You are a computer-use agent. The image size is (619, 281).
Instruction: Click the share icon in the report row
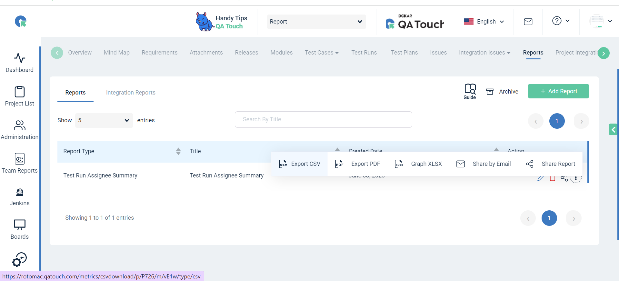tap(564, 178)
